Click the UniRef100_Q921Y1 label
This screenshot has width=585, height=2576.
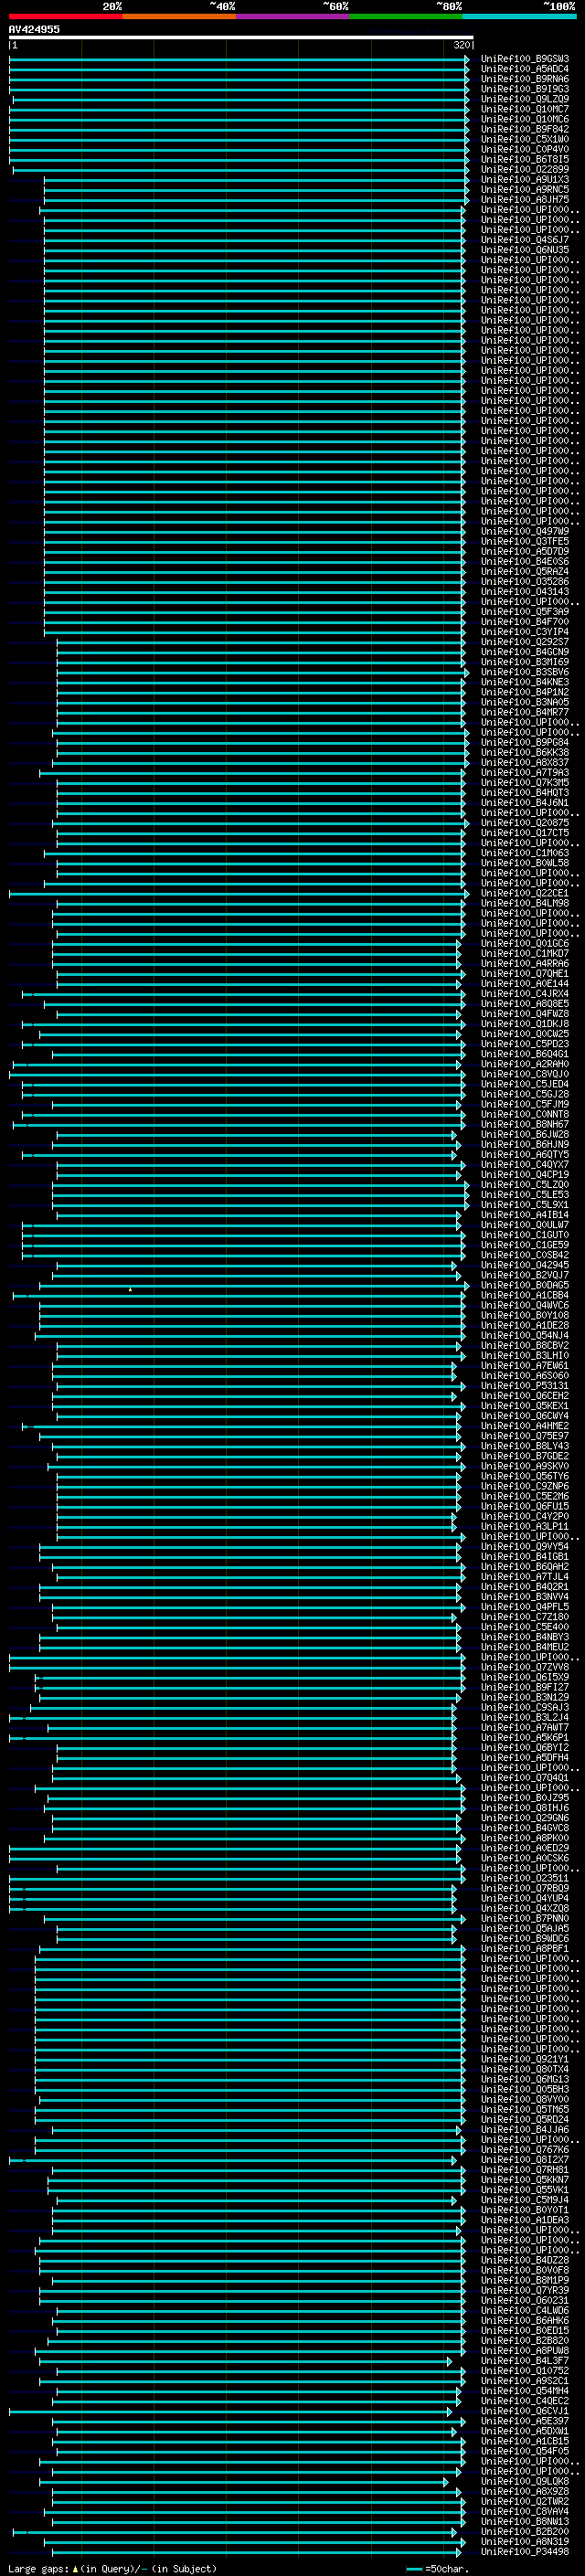[525, 2059]
